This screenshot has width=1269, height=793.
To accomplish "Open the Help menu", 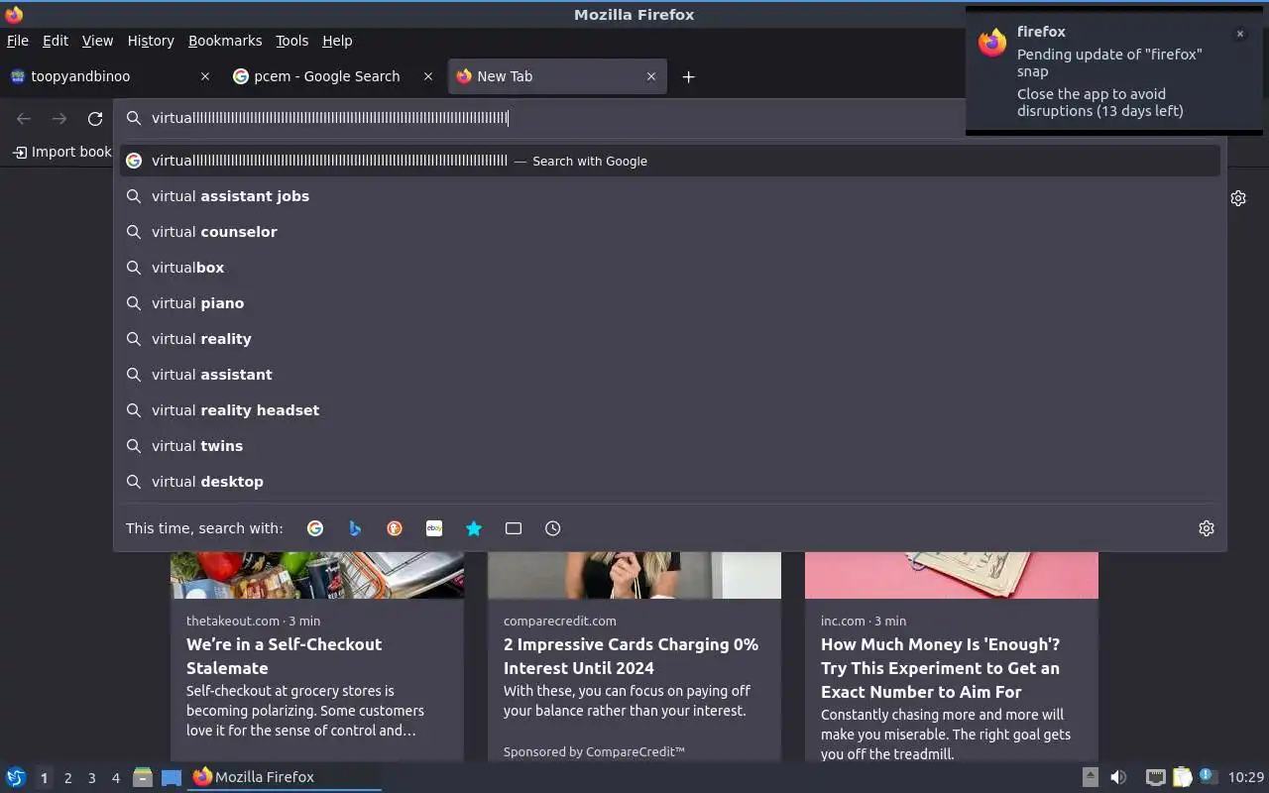I will click(x=337, y=41).
